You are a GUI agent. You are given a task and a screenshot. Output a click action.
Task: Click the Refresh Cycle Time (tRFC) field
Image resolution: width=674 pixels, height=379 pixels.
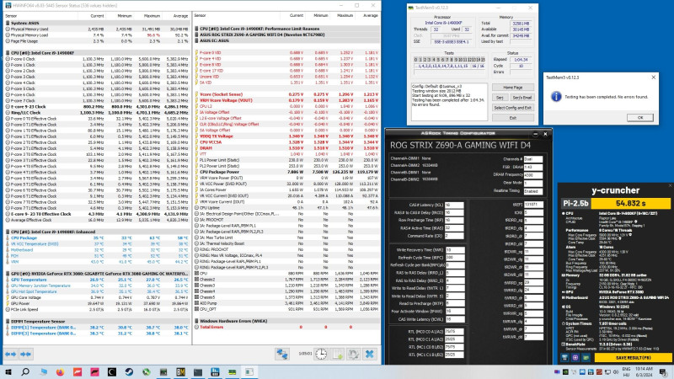point(455,258)
